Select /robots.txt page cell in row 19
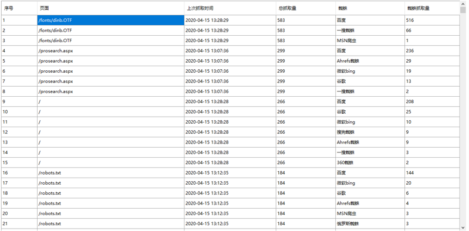The image size is (469, 231). (x=111, y=203)
